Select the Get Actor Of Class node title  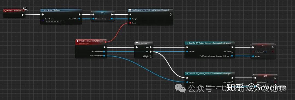[52, 10]
